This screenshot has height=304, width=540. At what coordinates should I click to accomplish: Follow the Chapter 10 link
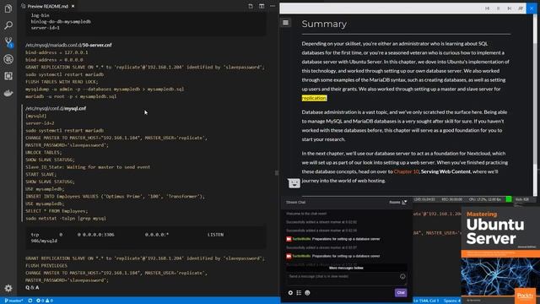tap(406, 171)
